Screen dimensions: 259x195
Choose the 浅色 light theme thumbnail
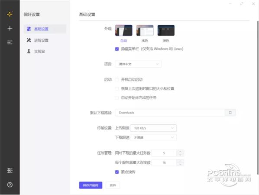click(145, 30)
